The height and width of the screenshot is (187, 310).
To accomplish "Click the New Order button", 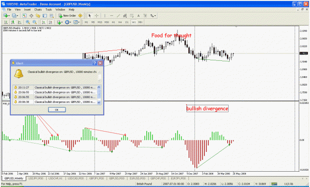I will pyautogui.click(x=67, y=16).
